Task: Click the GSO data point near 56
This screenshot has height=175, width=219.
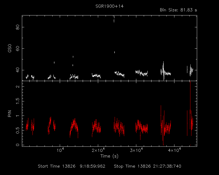Action: click(x=115, y=52)
